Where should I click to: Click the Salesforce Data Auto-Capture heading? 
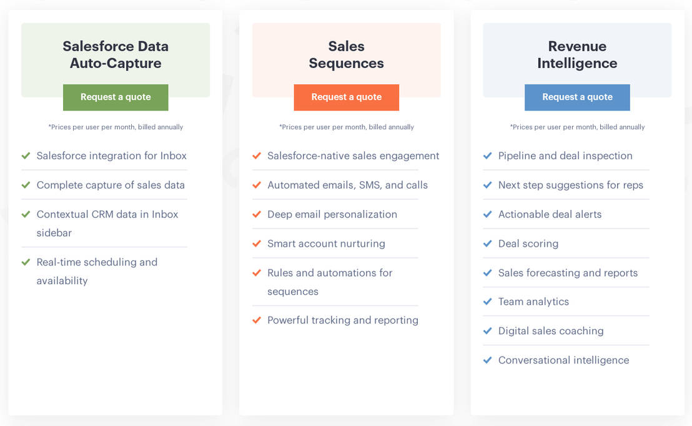click(116, 54)
